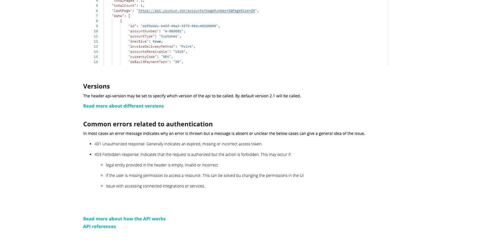Click the "currencyCode": "SEK" code line

[151, 57]
